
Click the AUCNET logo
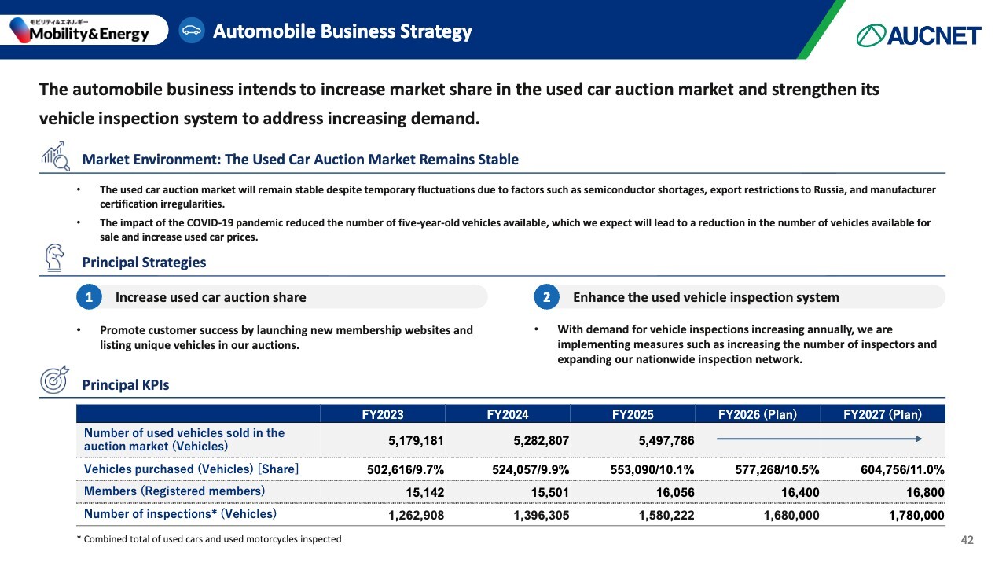tap(918, 35)
